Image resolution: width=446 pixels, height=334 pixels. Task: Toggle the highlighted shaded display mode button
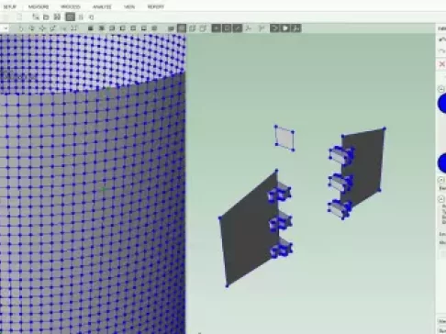point(182,28)
